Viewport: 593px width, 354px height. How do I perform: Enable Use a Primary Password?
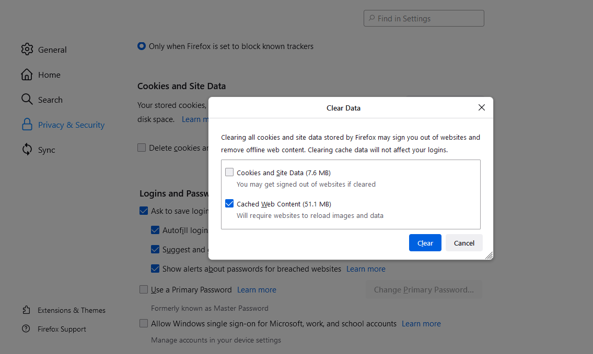[143, 289]
